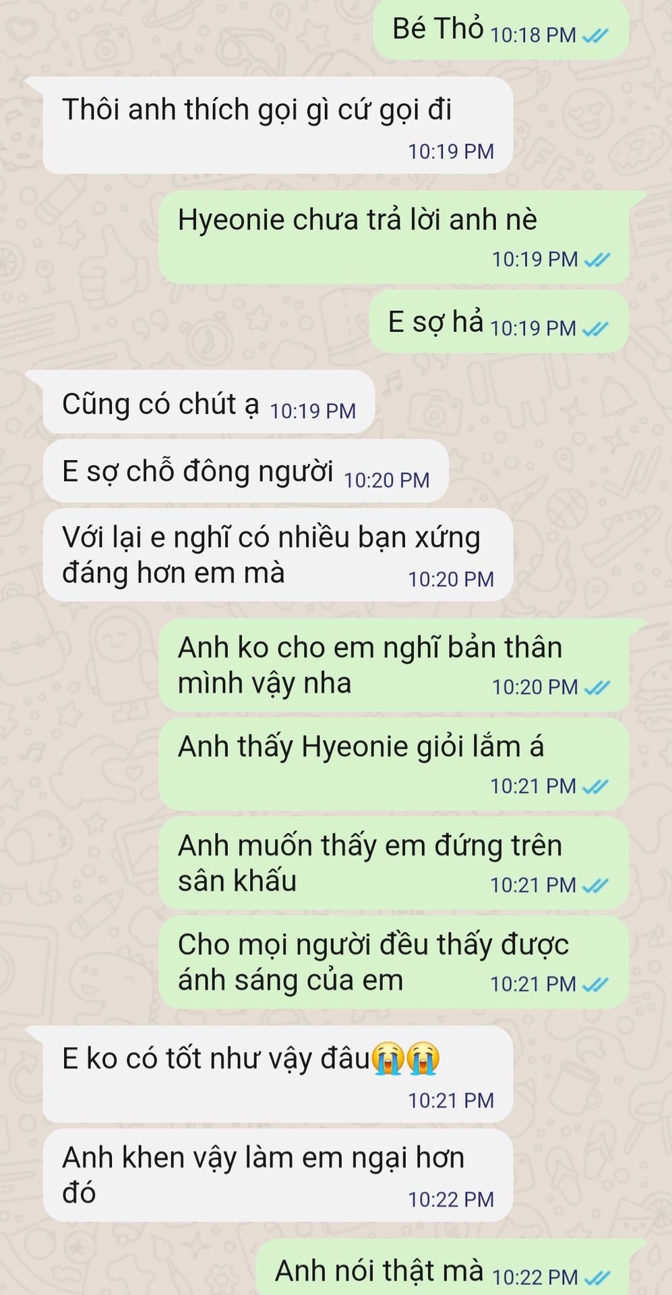Tap the sent bubble "Bé Thỏ"
The image size is (672, 1295).
click(x=501, y=30)
